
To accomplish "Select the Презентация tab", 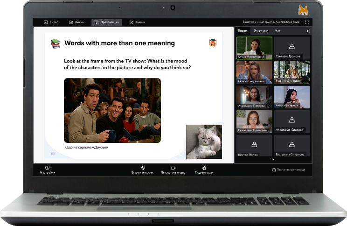I will pos(107,22).
